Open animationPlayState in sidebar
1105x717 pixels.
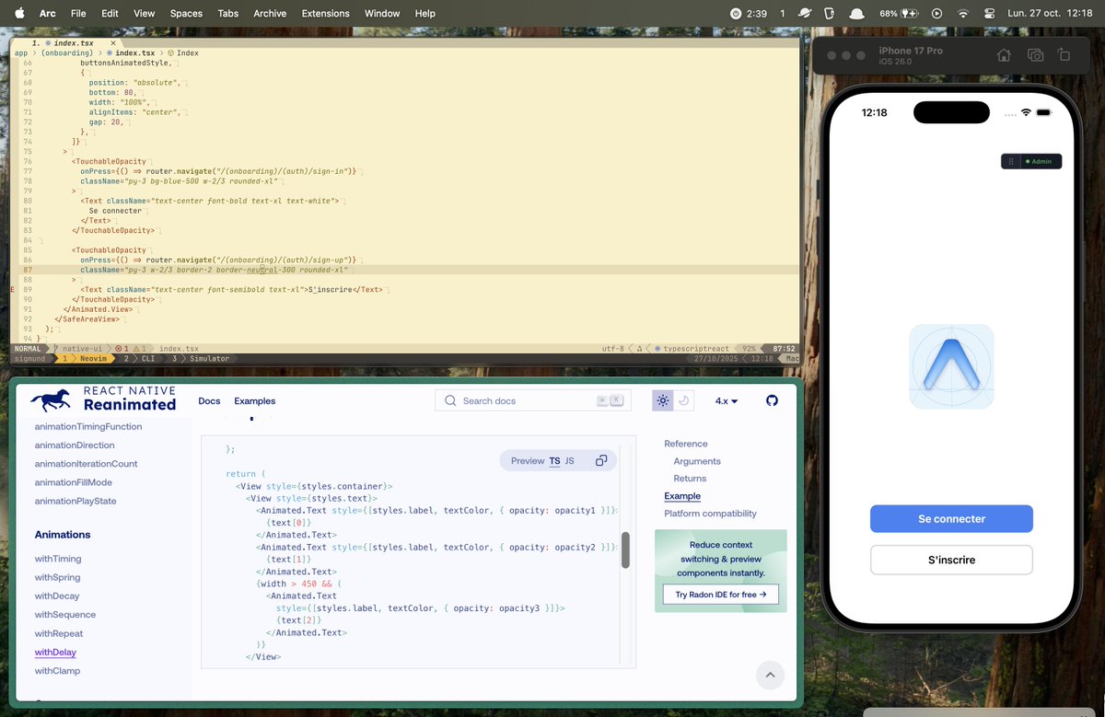(x=76, y=502)
